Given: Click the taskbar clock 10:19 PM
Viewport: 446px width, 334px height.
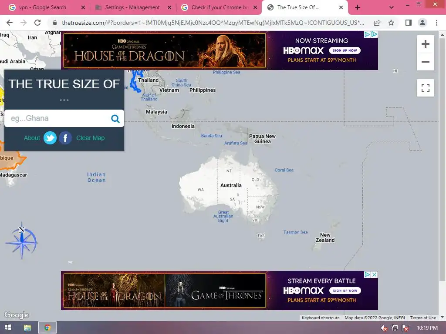Looking at the screenshot, I should pyautogui.click(x=427, y=328).
